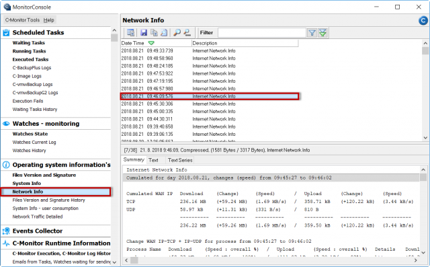Click the first toolbar window-export icon
430x267 pixels.
(x=130, y=33)
